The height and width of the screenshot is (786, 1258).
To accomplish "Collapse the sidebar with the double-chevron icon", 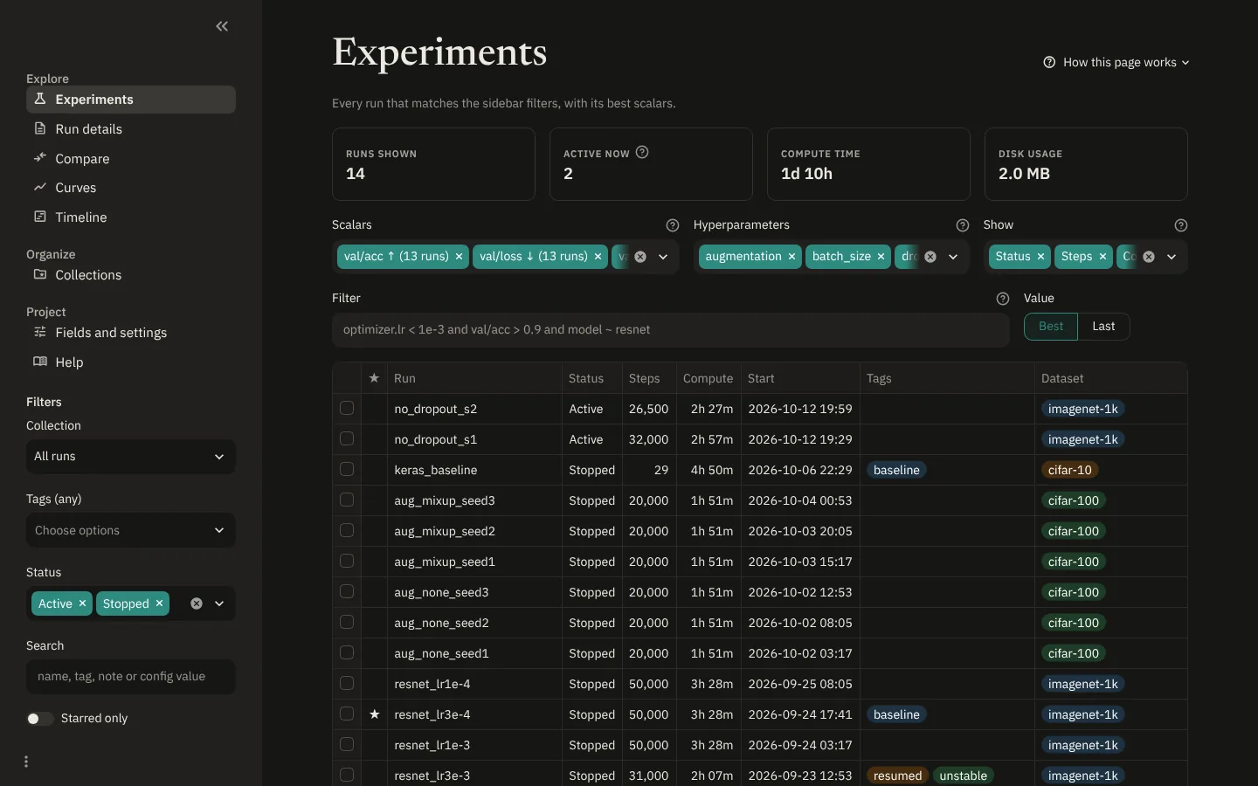I will click(x=222, y=26).
